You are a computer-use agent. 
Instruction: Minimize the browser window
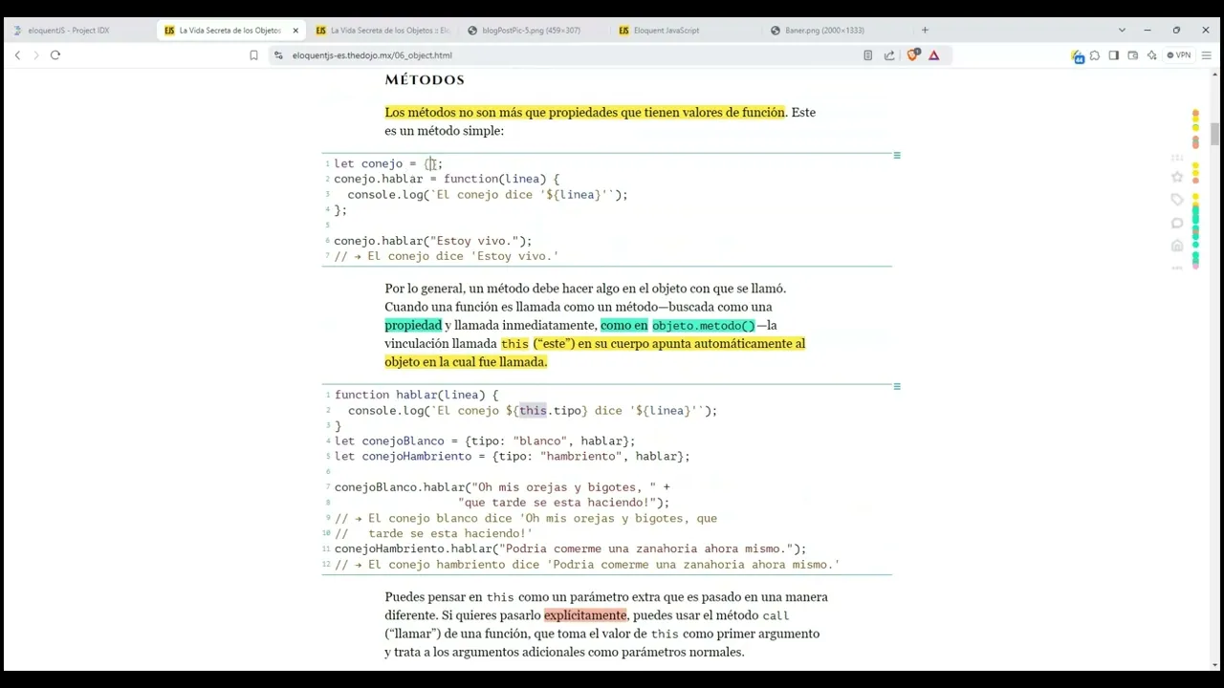[1147, 30]
